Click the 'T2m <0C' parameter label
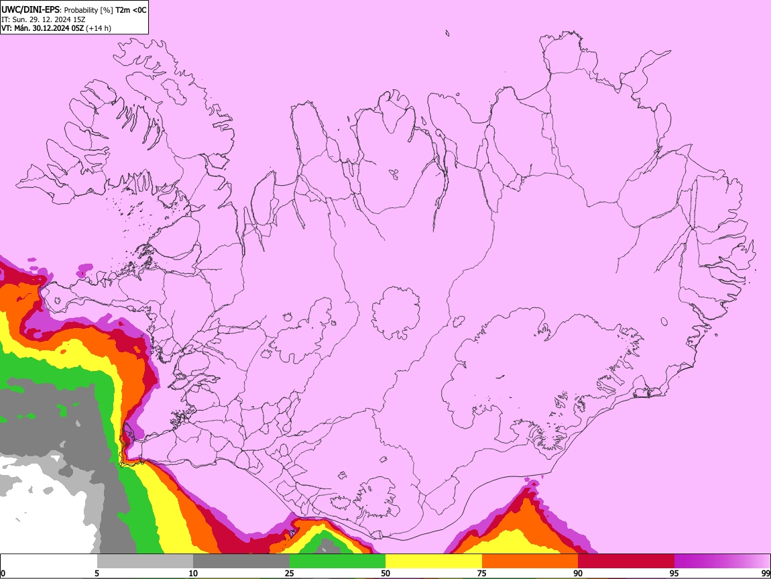Viewport: 771px width, 579px height. pyautogui.click(x=131, y=10)
